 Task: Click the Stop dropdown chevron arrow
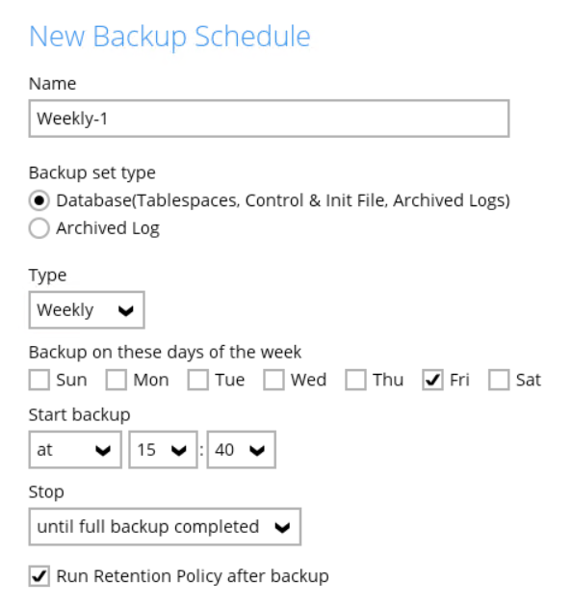(282, 527)
